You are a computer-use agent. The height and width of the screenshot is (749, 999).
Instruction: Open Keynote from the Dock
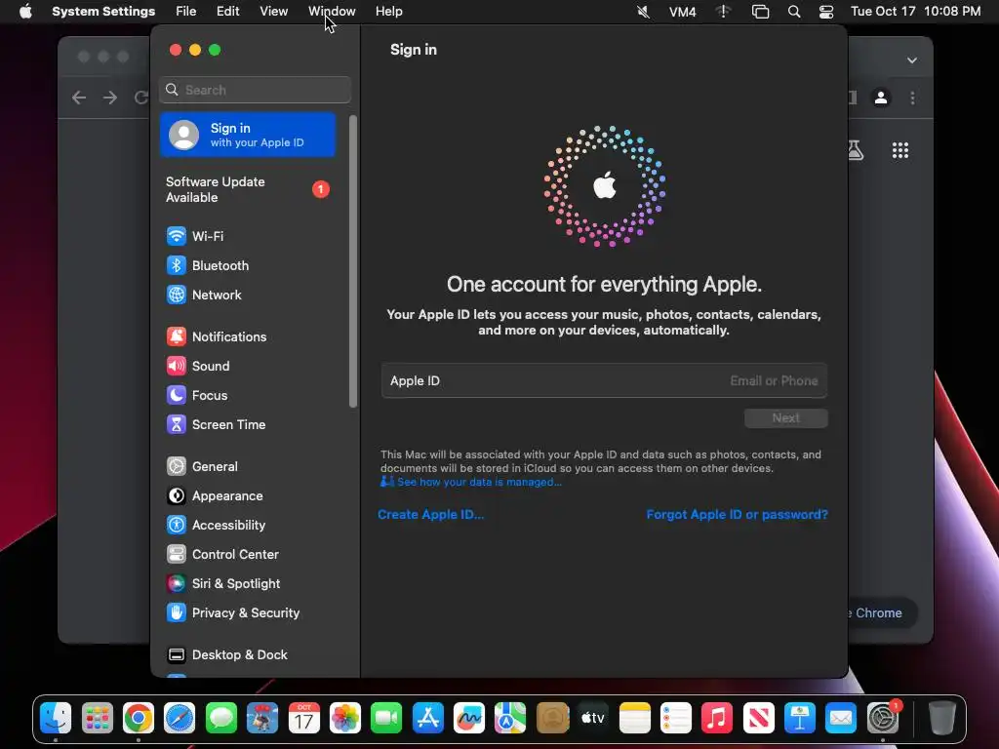(x=800, y=719)
